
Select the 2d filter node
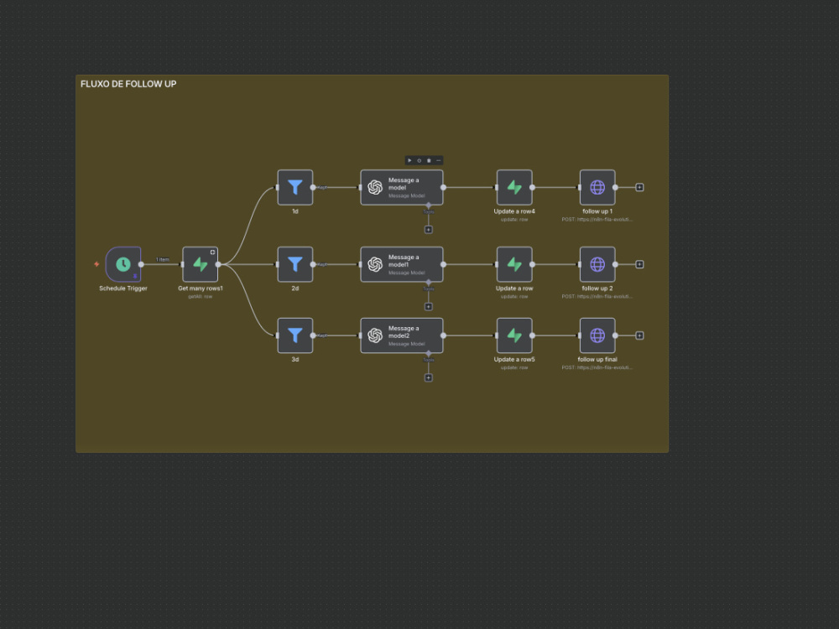point(294,264)
